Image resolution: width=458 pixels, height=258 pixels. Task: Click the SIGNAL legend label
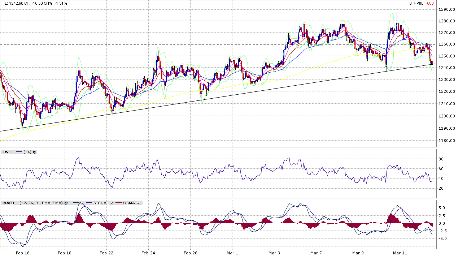[x=101, y=203]
